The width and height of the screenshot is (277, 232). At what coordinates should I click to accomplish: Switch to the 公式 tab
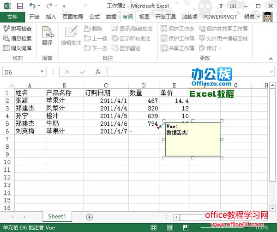95,17
